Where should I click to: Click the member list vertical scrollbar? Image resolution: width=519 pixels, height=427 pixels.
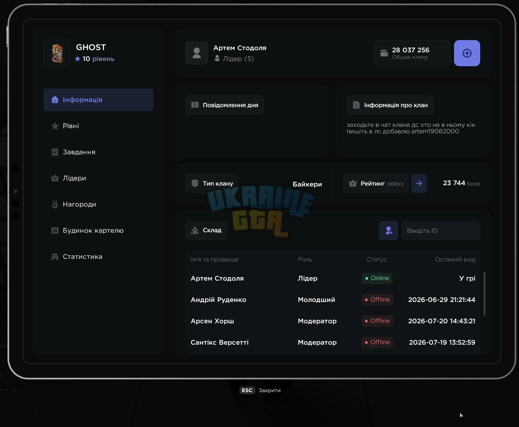pyautogui.click(x=485, y=294)
